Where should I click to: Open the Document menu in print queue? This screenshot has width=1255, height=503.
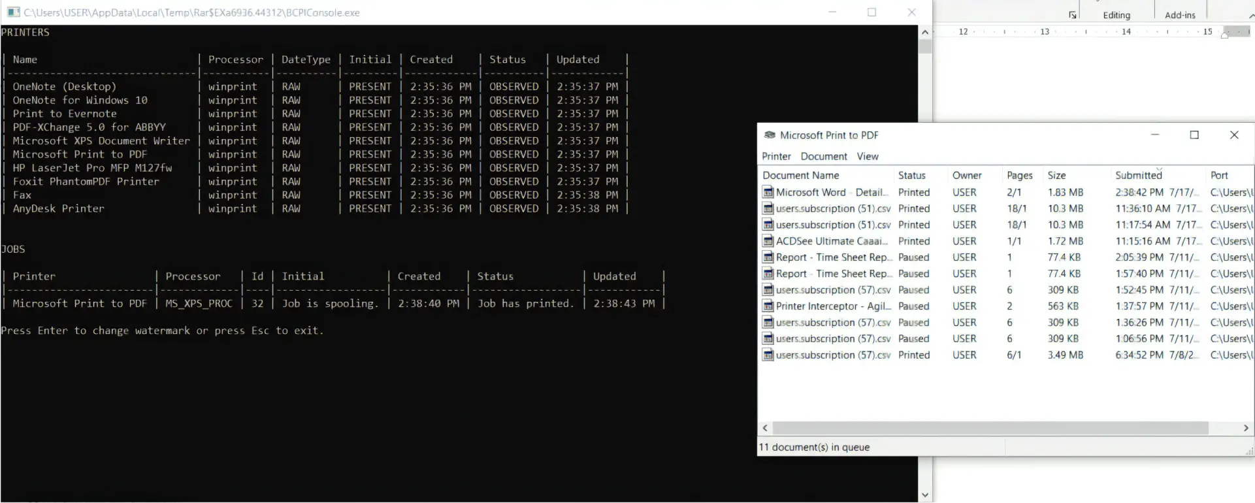click(x=824, y=157)
